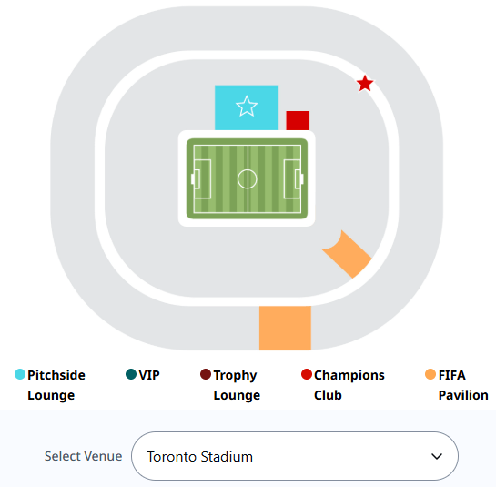Select the red Champions Club square
This screenshot has height=487, width=496.
pyautogui.click(x=298, y=120)
